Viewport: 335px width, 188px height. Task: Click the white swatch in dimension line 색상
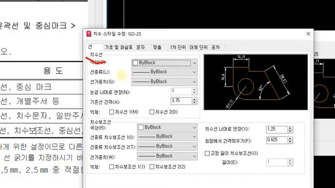pyautogui.click(x=135, y=63)
